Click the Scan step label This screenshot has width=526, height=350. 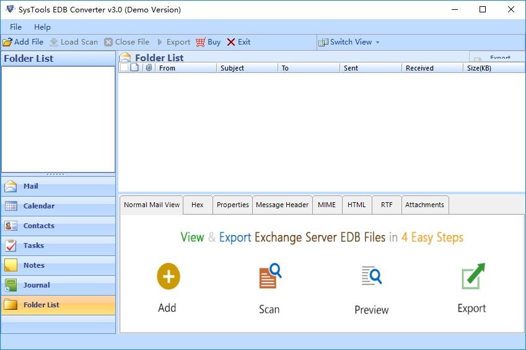pyautogui.click(x=269, y=309)
